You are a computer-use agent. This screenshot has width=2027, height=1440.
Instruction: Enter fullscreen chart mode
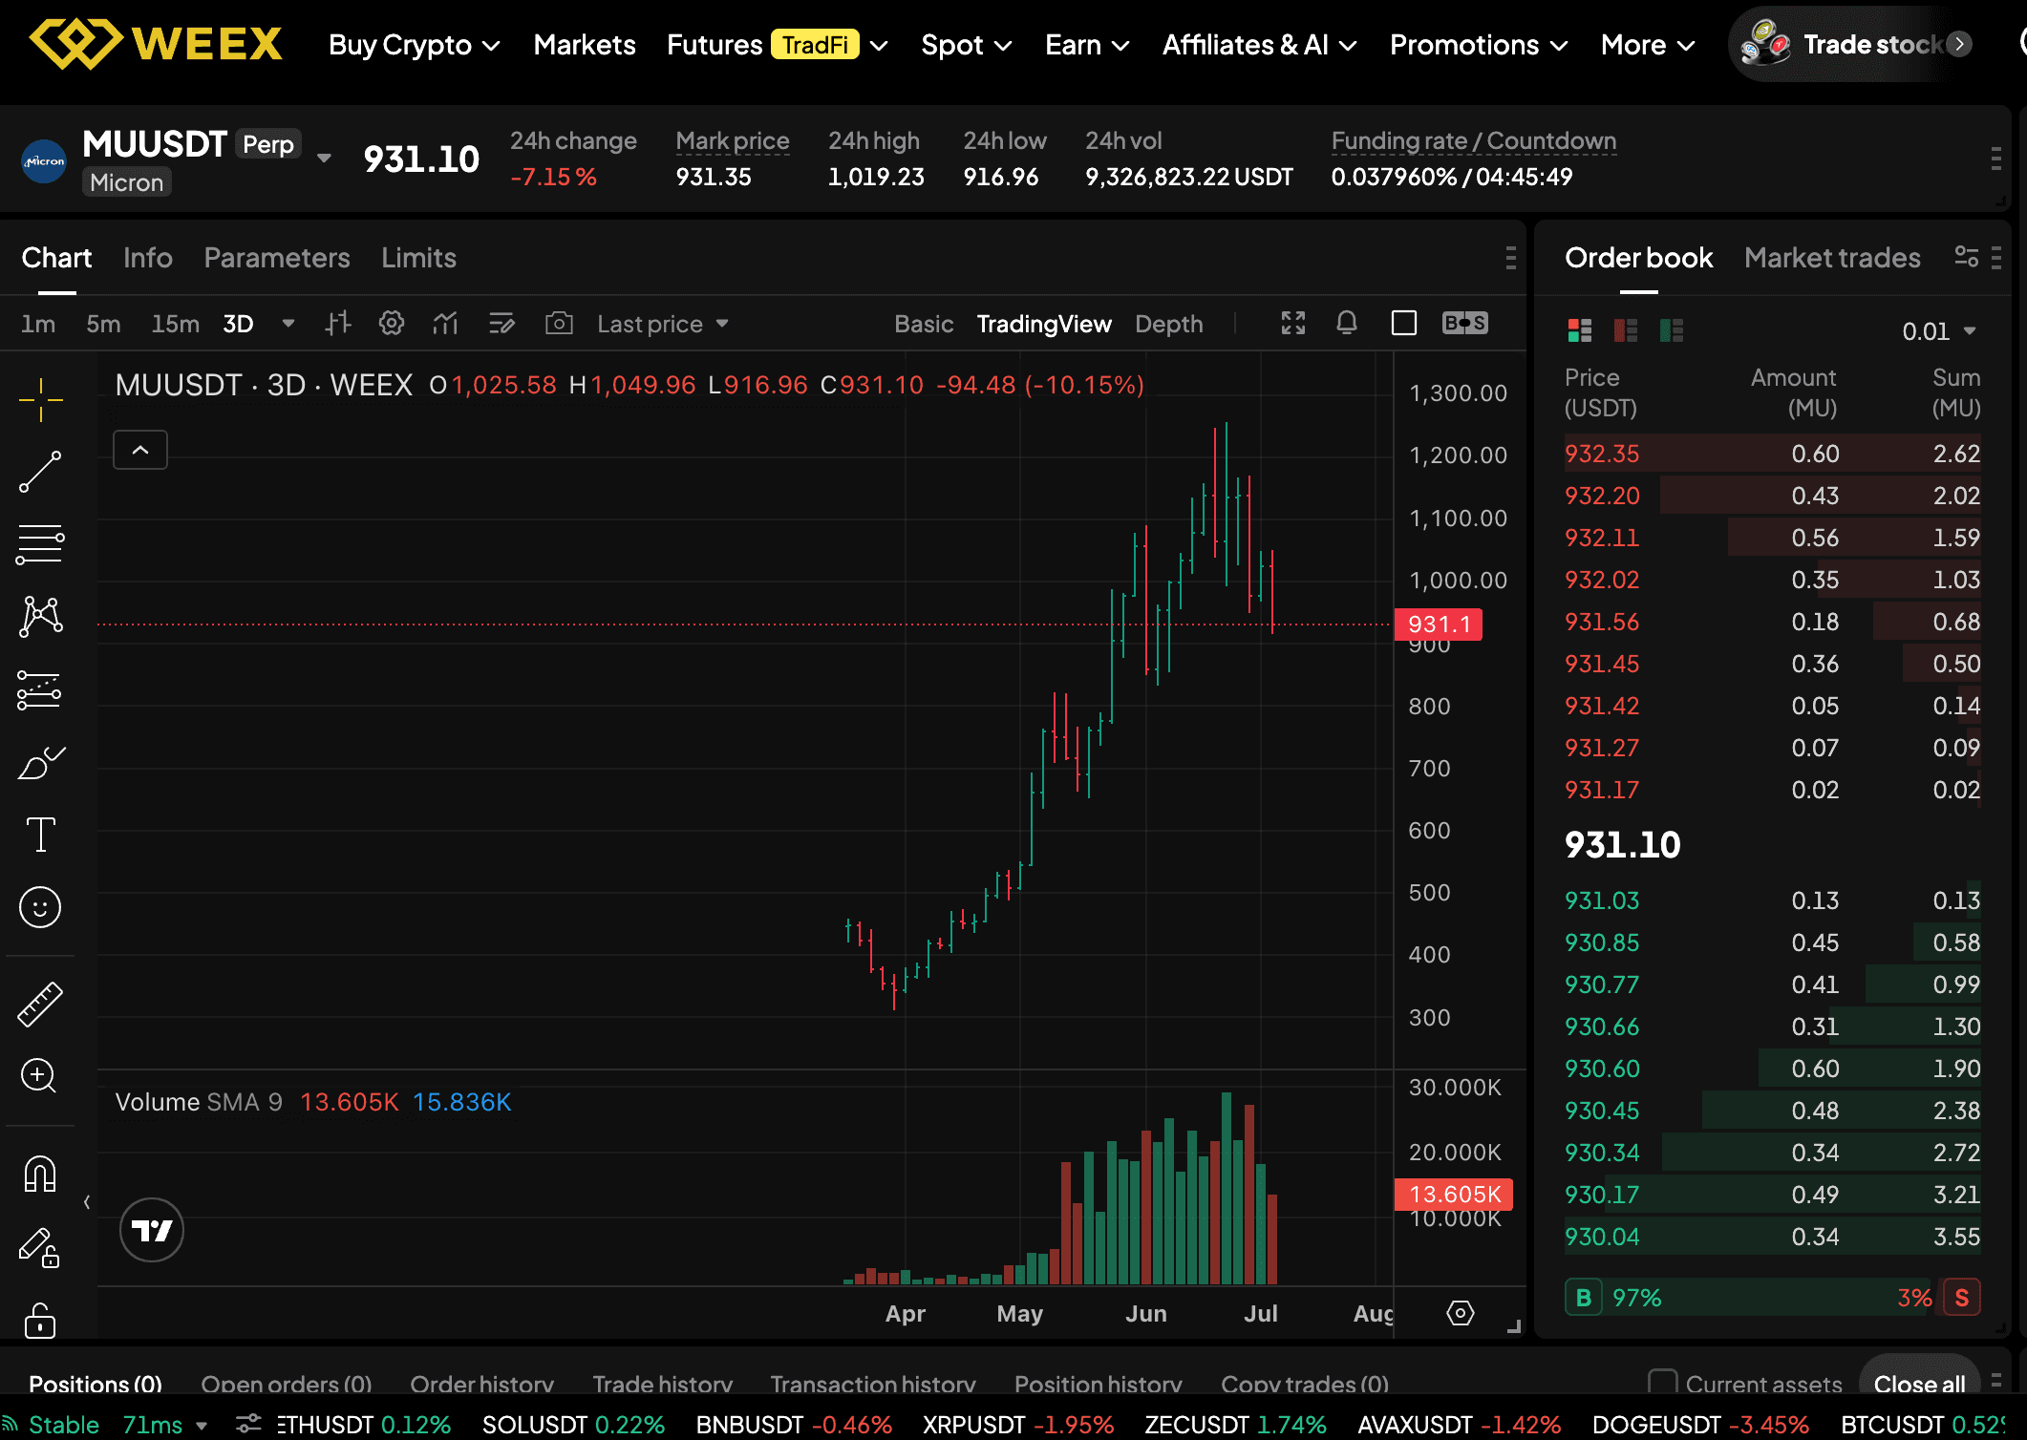click(1292, 323)
